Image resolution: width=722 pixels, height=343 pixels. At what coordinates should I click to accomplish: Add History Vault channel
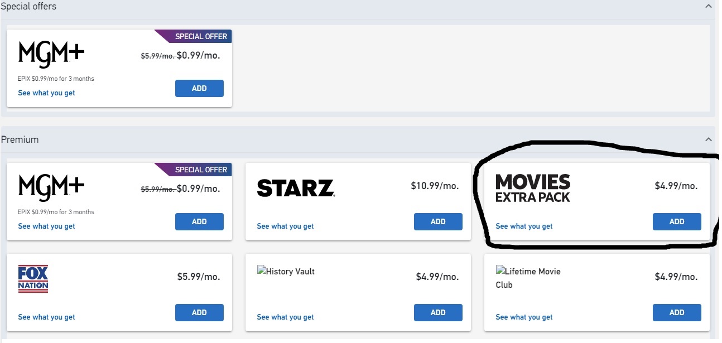438,312
